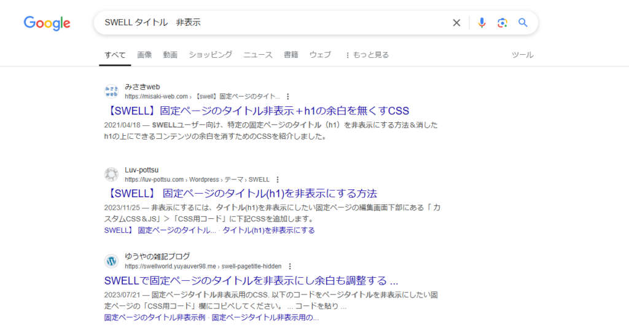
Task: Click the snippet dated 2023/07/21
Action: pos(271,301)
